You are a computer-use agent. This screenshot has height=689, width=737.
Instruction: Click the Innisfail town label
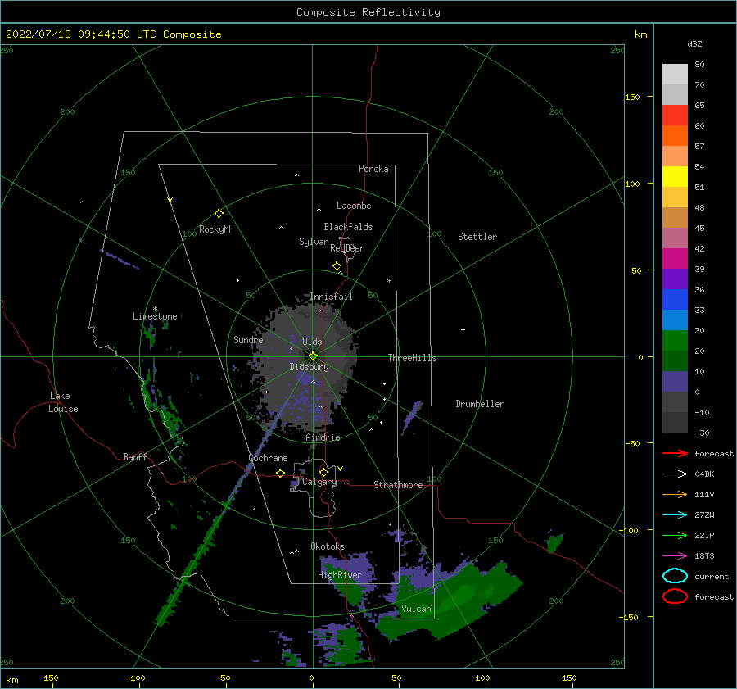[331, 297]
